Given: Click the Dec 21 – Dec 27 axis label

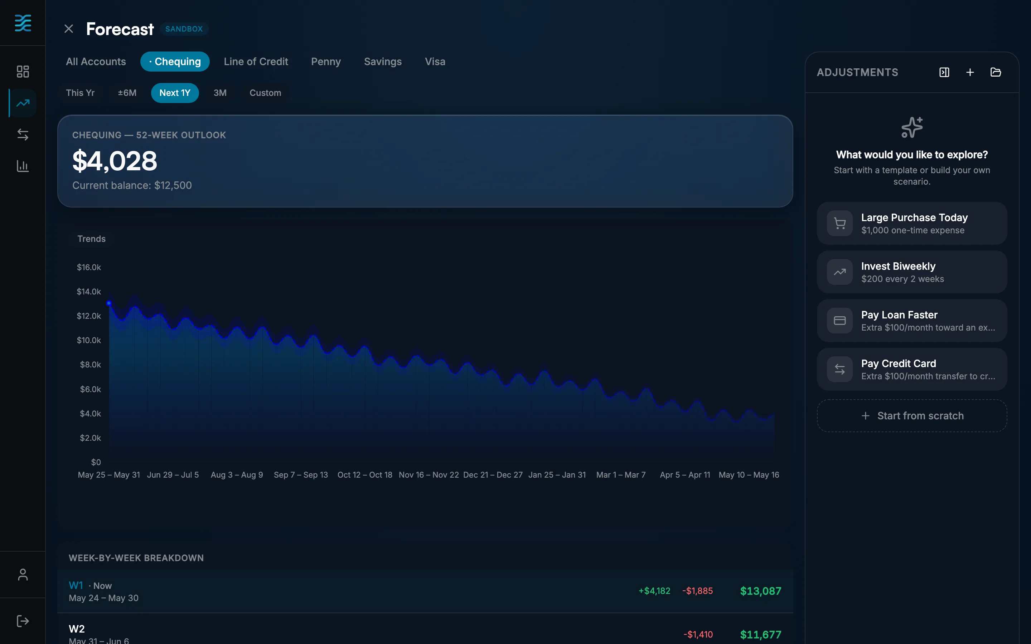Looking at the screenshot, I should [493, 474].
